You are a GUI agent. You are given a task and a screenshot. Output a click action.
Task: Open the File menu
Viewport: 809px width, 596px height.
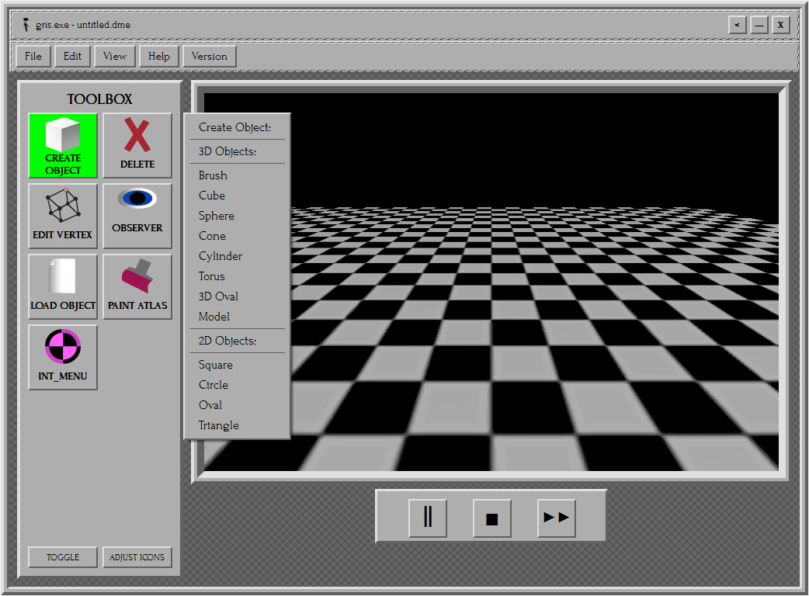33,56
